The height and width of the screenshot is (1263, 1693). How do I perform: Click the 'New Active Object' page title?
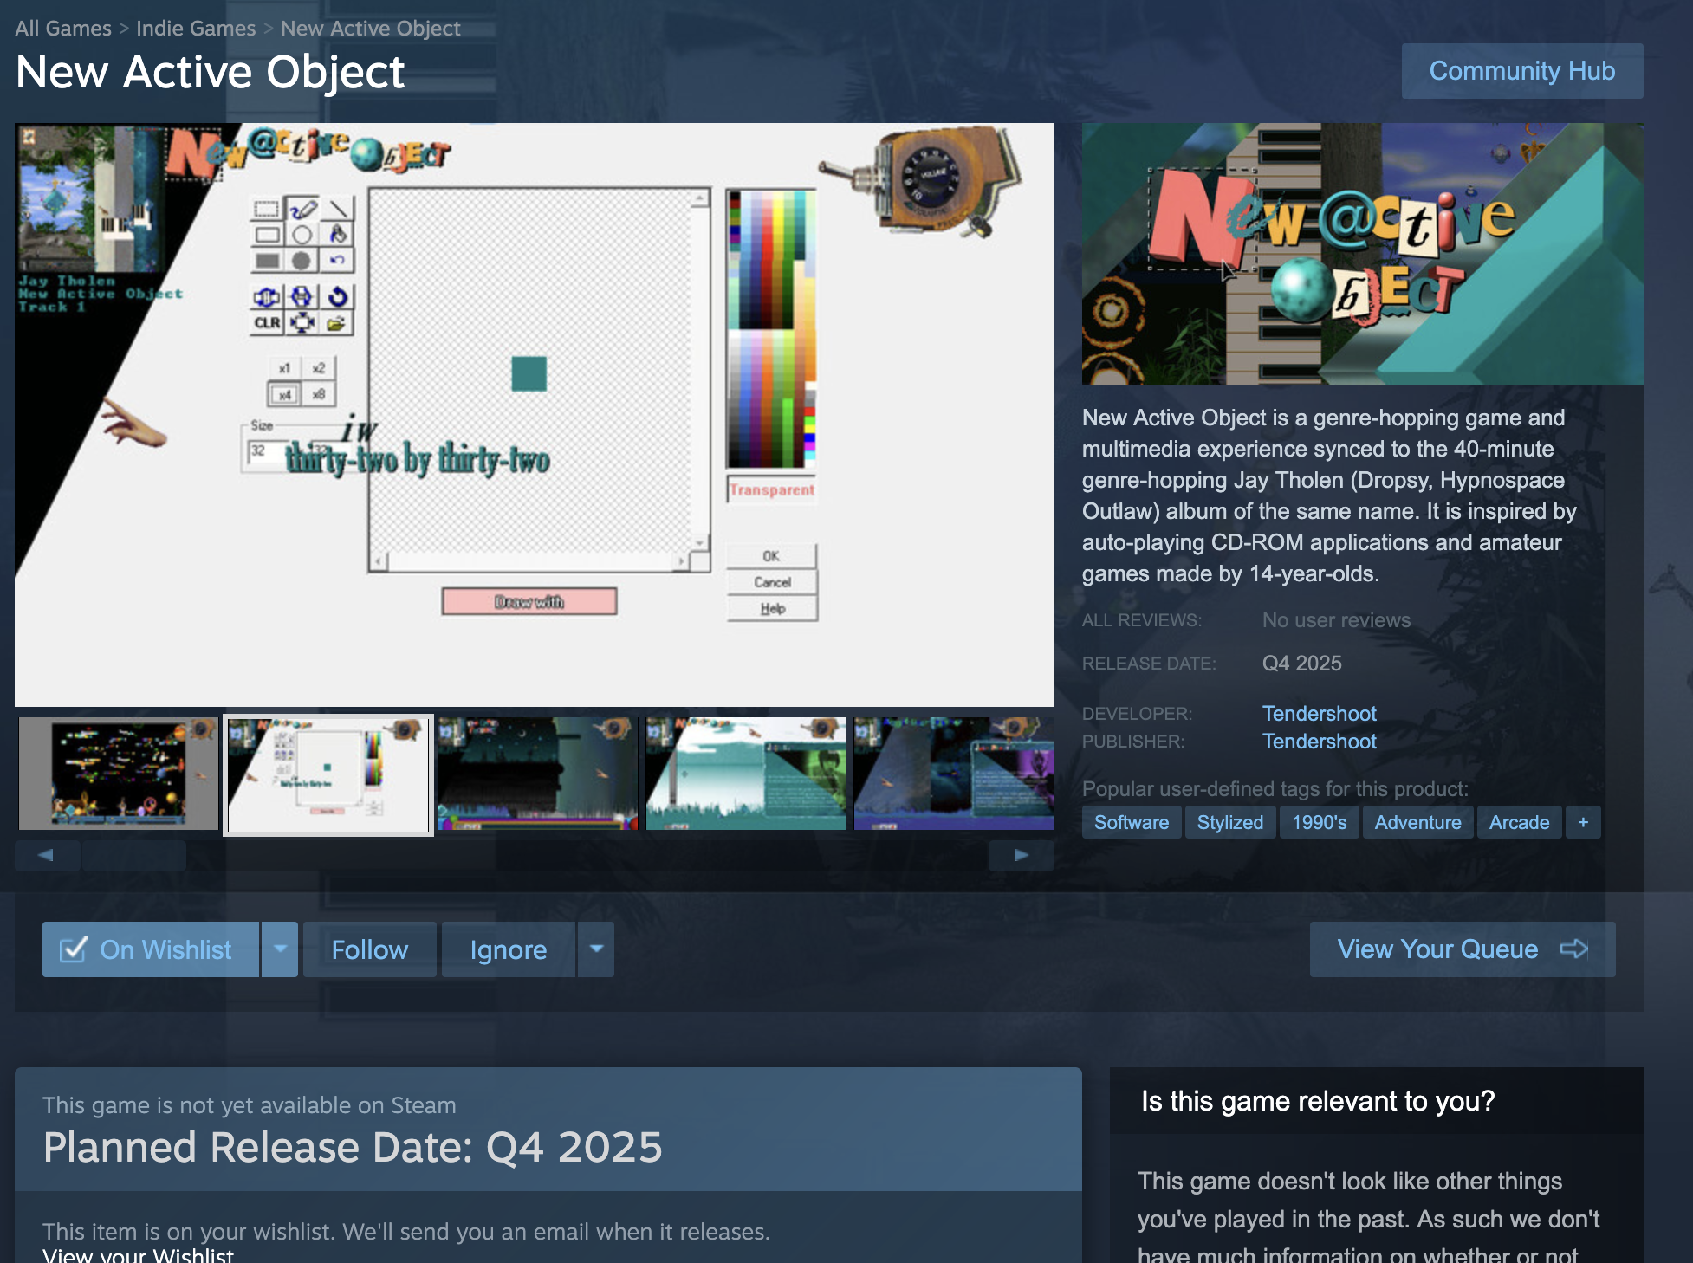[210, 72]
